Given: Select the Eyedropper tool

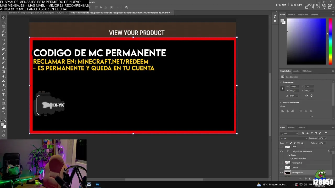Looking at the screenshot, I should tap(3, 45).
